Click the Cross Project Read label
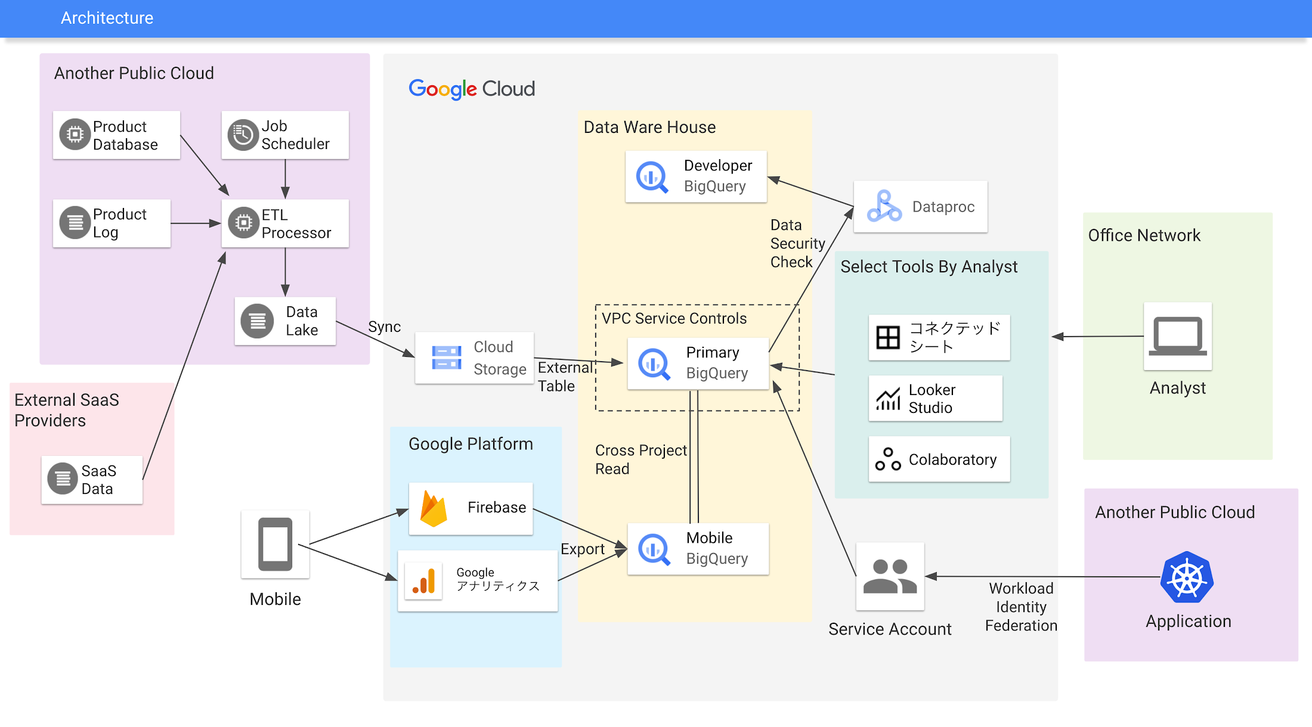Image resolution: width=1312 pixels, height=727 pixels. [x=641, y=459]
